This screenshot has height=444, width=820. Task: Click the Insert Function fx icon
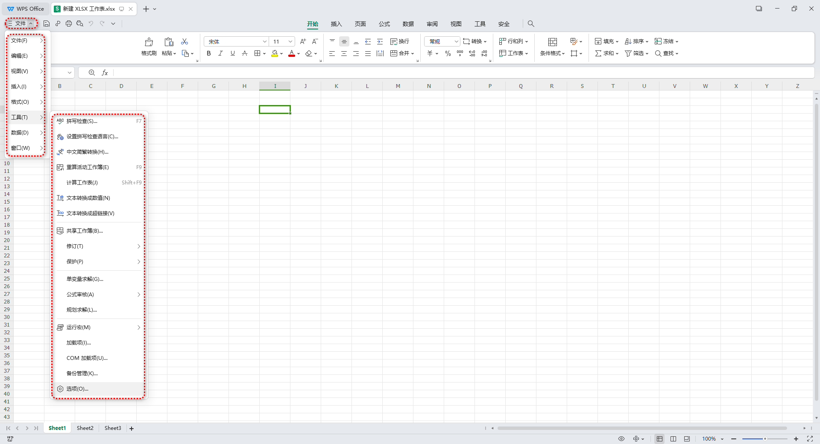[x=105, y=73]
